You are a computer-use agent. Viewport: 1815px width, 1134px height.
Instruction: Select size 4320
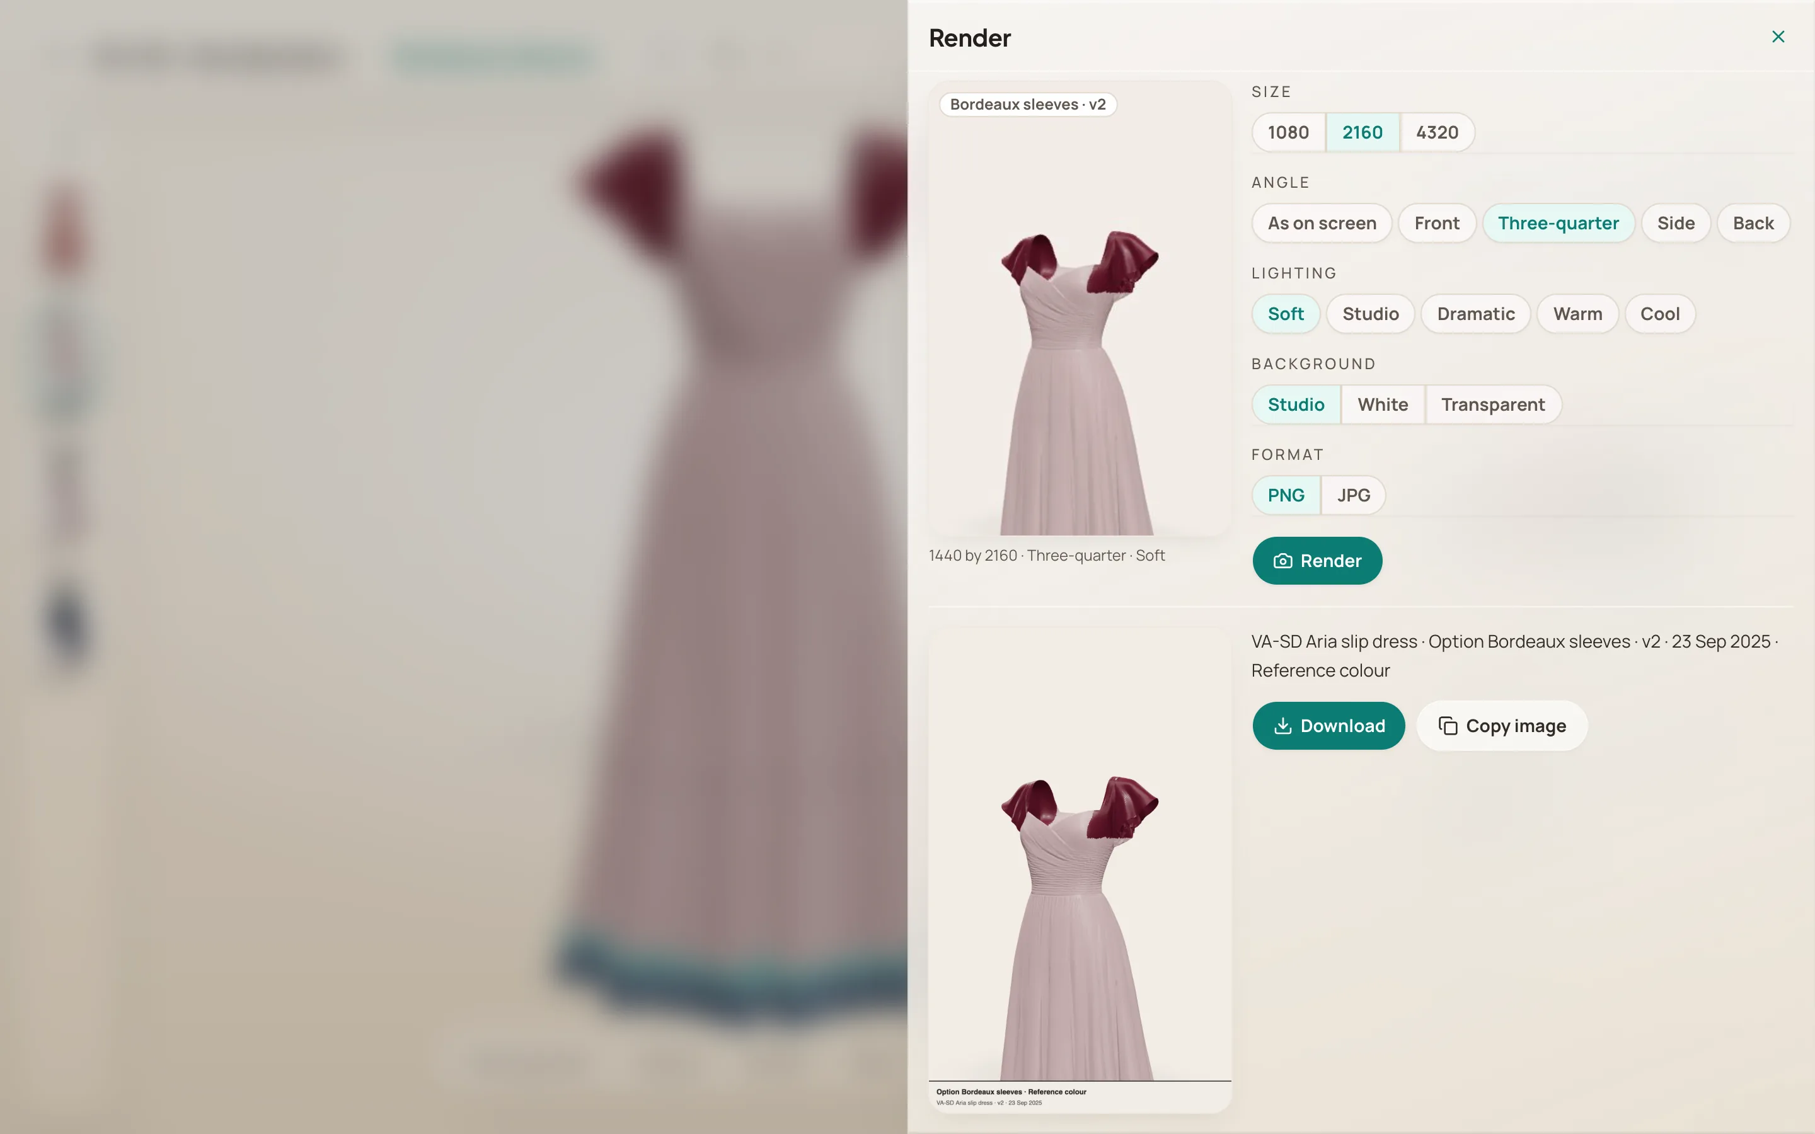tap(1436, 133)
